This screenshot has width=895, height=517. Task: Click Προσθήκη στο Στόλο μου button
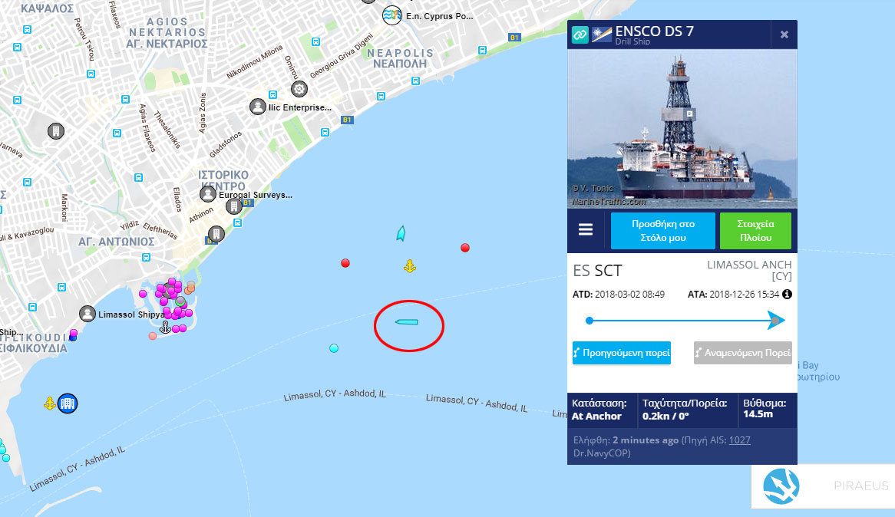(662, 231)
